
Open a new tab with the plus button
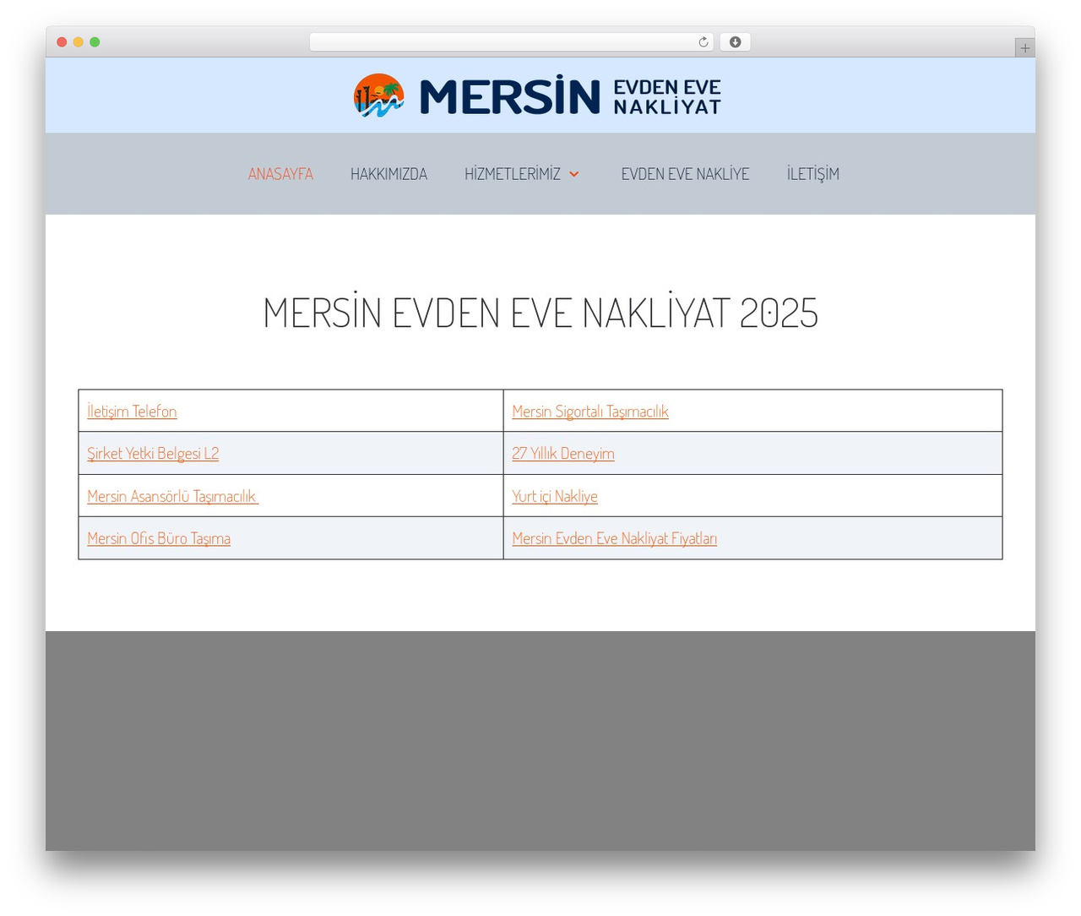pos(1024,48)
